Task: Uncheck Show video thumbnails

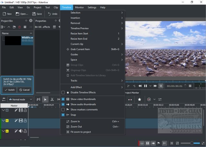Action: click(63, 99)
